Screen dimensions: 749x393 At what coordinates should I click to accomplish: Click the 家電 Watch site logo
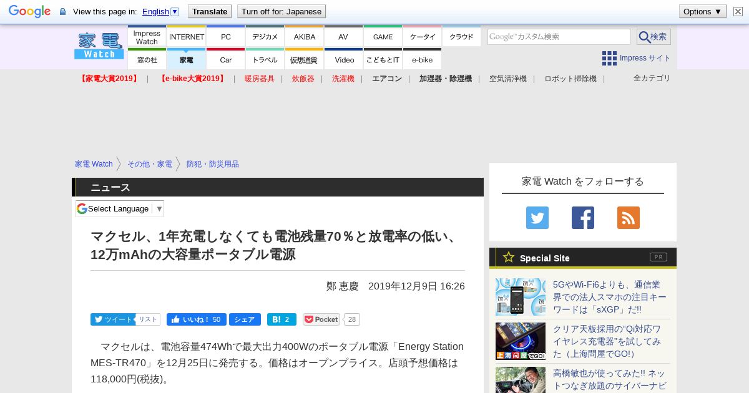tap(99, 46)
